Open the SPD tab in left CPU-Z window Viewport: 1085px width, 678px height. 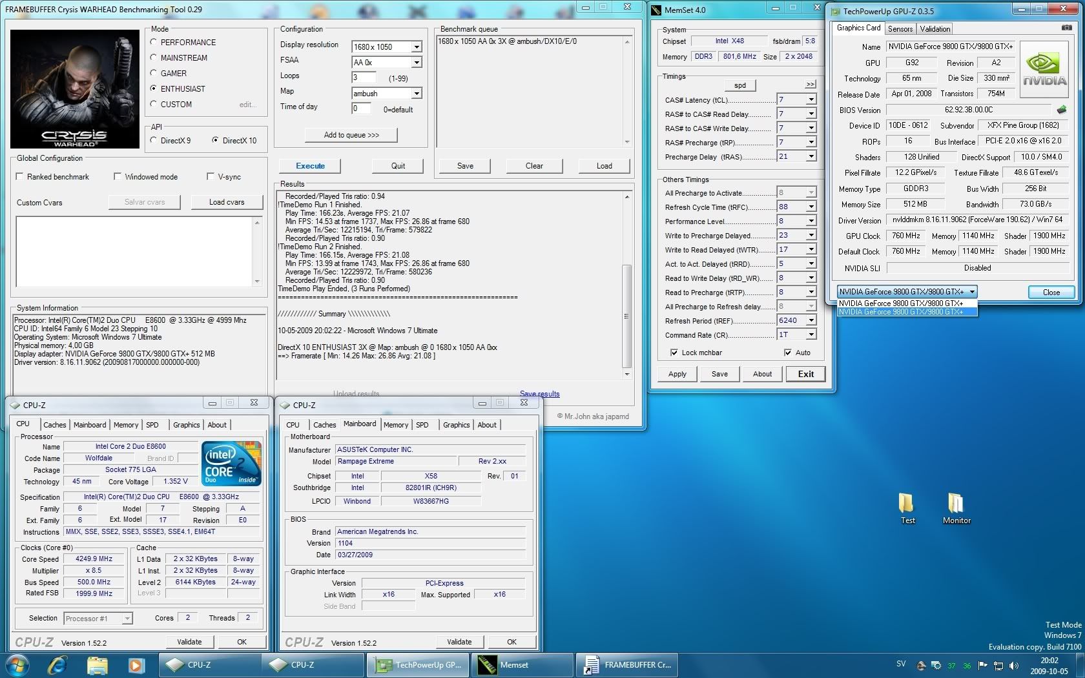coord(152,425)
